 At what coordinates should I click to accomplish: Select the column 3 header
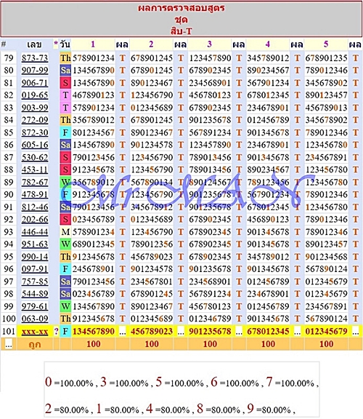pyautogui.click(x=210, y=44)
